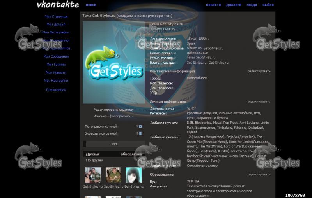Open Мои Сообщения in the left menu
This screenshot has width=312, height=198.
[x=56, y=56]
